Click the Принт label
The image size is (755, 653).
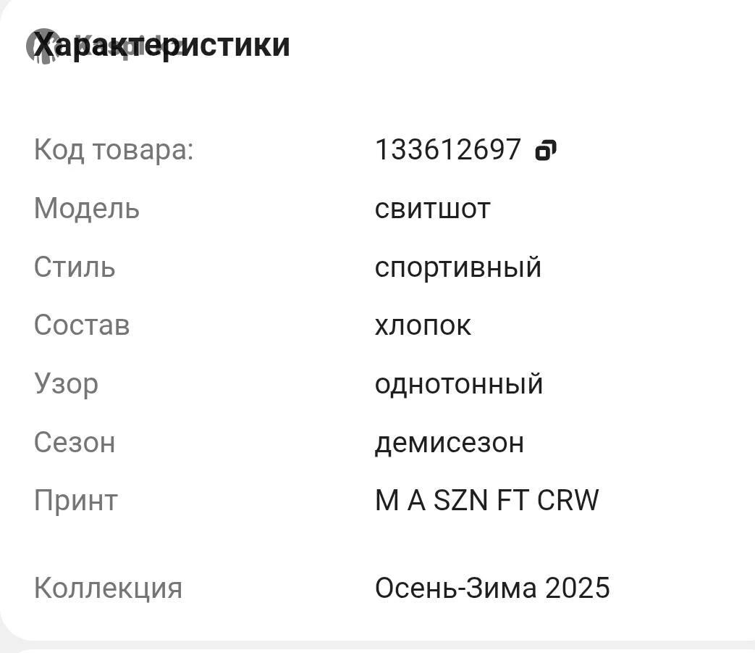75,500
